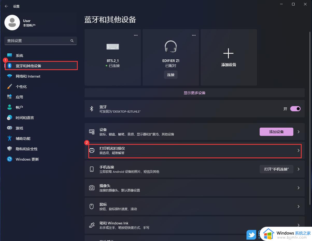Expand the 笔和 Windows Ink chevron
The height and width of the screenshot is (241, 312).
[299, 225]
